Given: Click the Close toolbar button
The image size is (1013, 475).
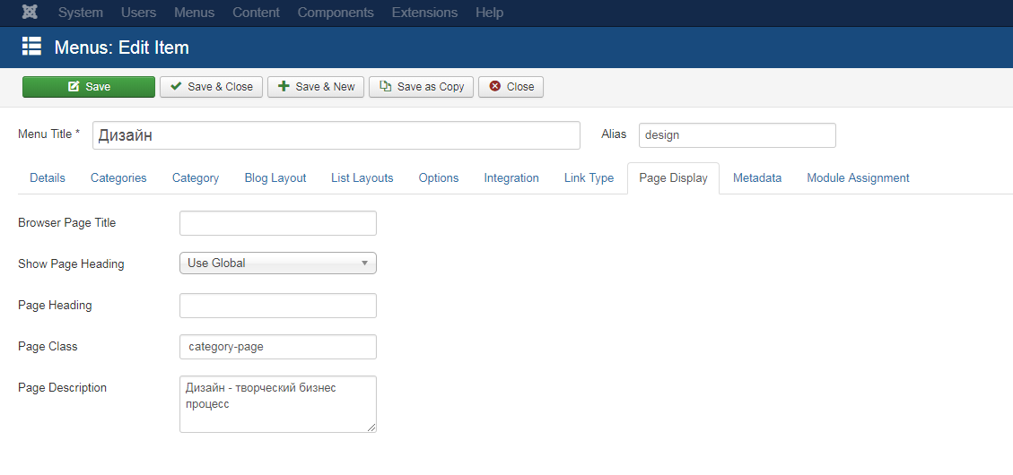Looking at the screenshot, I should pyautogui.click(x=511, y=86).
